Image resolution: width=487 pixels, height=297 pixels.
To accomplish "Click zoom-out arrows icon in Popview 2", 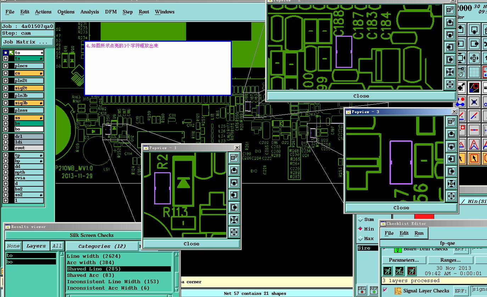I will tap(450, 84).
